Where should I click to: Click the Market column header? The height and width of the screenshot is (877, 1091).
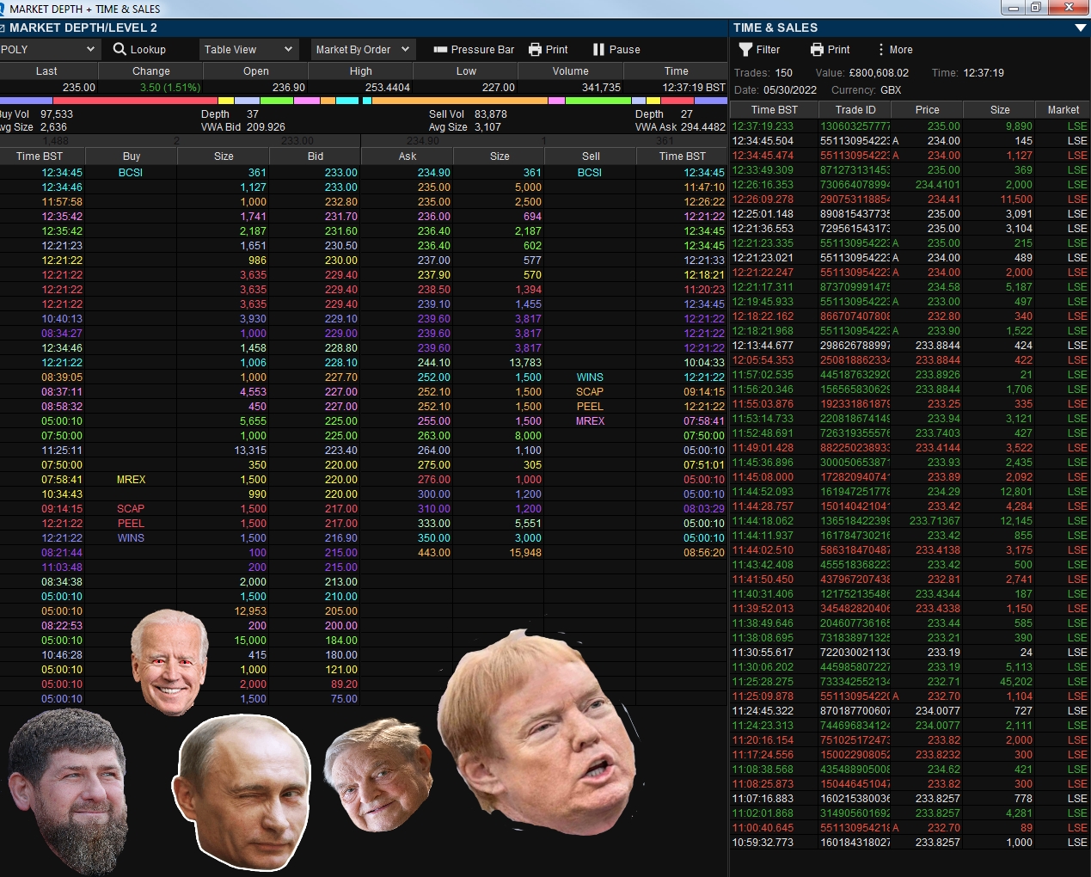point(1063,110)
